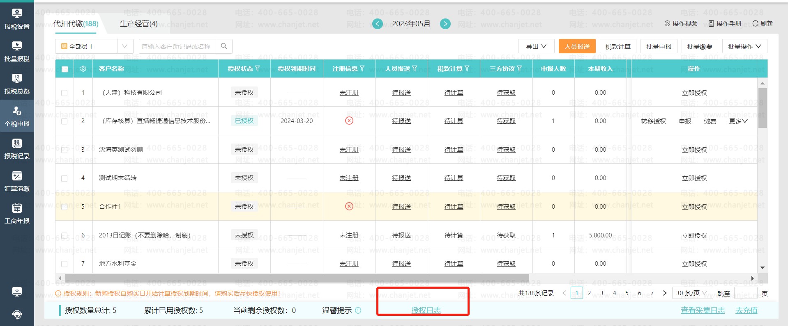Open the 操作手册 manual
This screenshot has width=788, height=326.
tap(725, 24)
